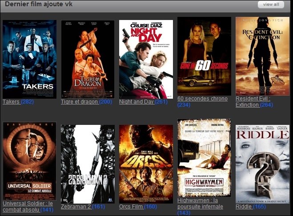Click the (282) count beside Takers

tap(27, 102)
